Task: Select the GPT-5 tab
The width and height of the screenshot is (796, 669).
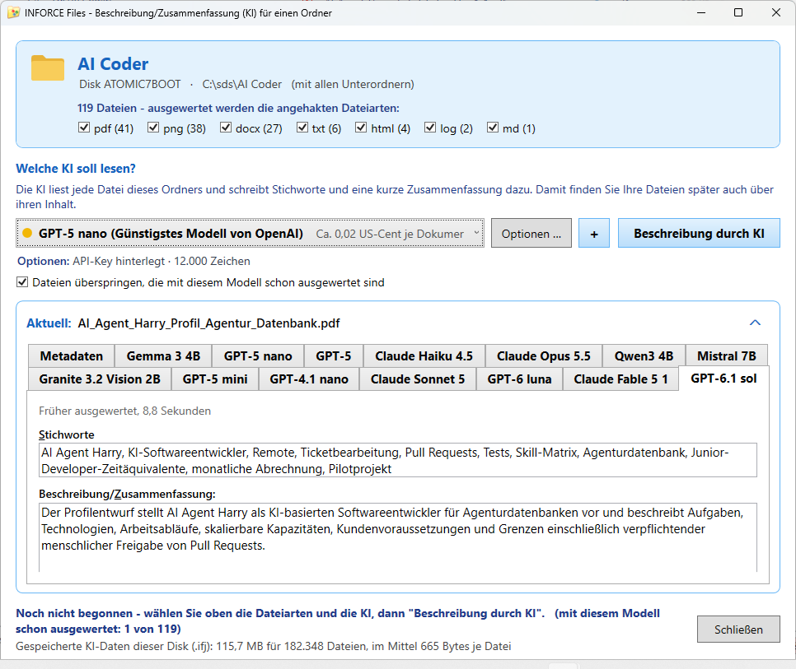Action: point(334,355)
